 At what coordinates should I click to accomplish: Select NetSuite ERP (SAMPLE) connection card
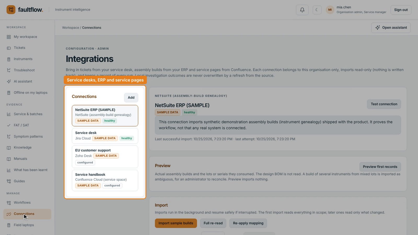[x=105, y=116]
